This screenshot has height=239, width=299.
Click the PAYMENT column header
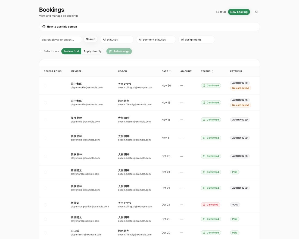236,71
